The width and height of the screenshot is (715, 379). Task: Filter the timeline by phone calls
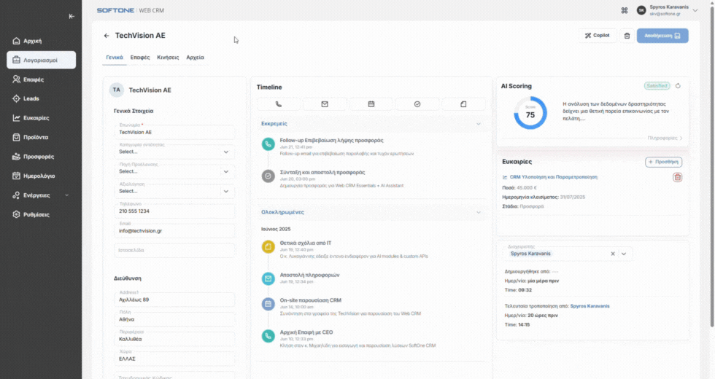pos(279,104)
